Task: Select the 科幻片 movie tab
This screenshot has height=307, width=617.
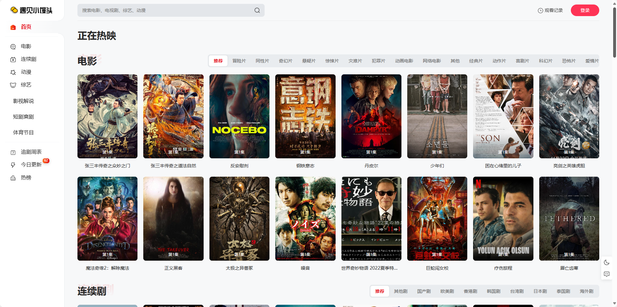Action: click(x=546, y=61)
